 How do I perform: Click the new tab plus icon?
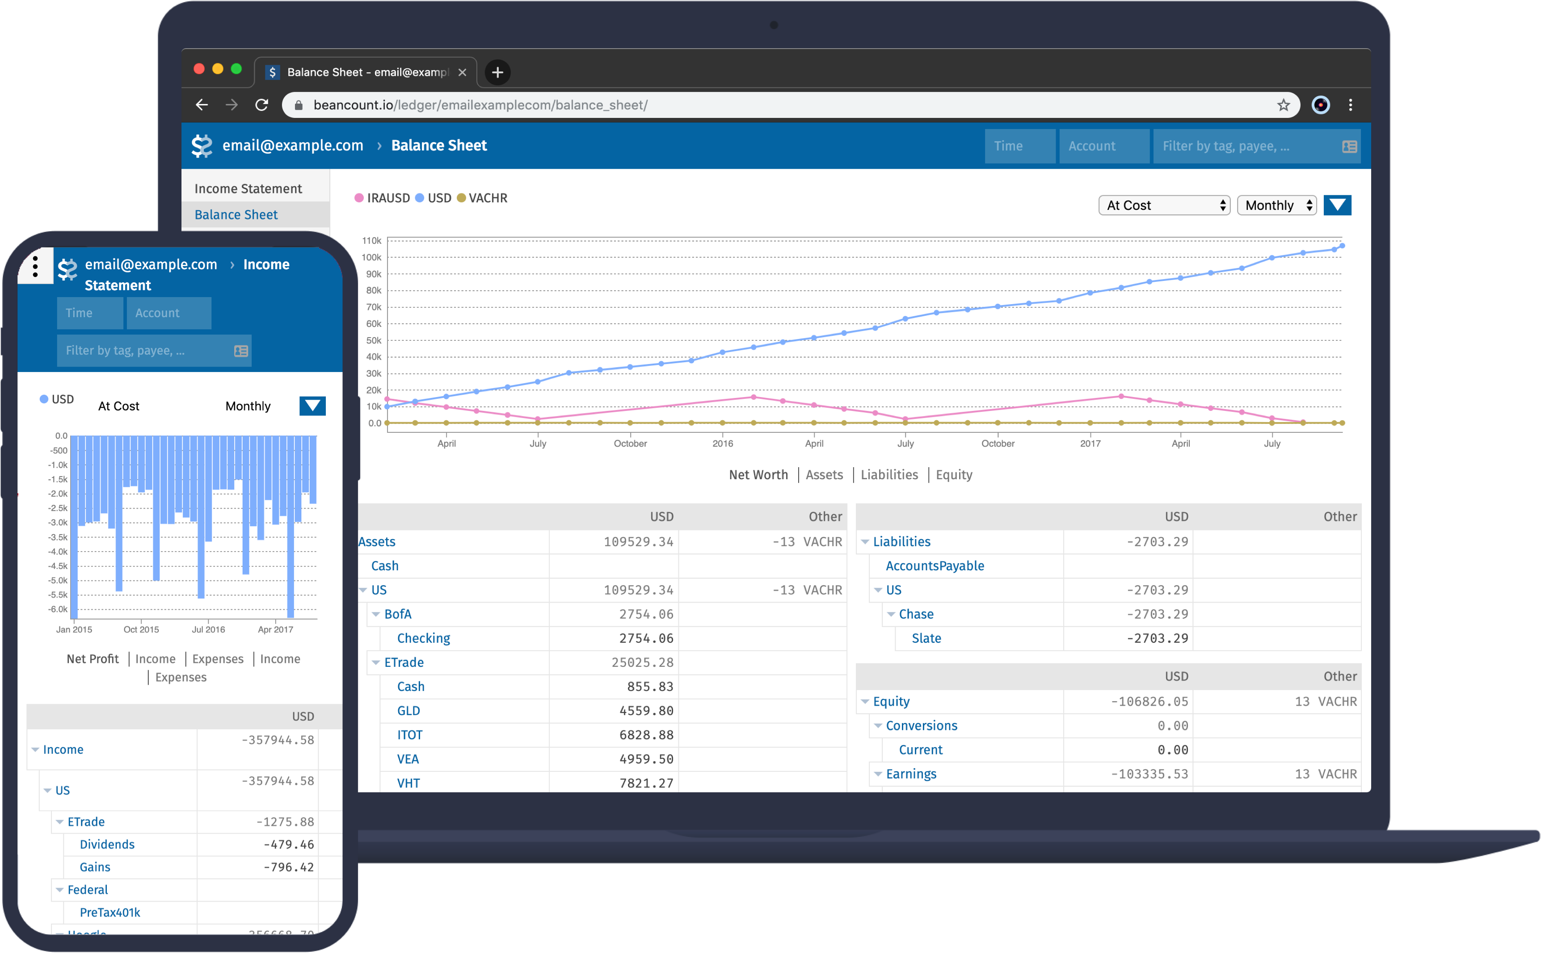[497, 72]
